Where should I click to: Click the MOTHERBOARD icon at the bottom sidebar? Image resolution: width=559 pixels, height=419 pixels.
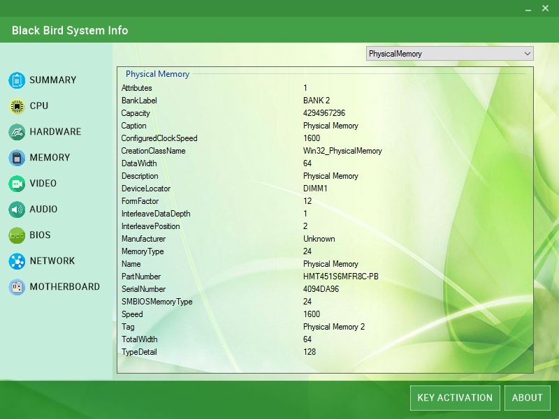tap(17, 287)
